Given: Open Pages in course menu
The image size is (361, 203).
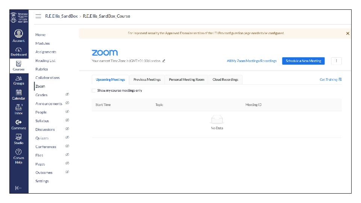Looking at the screenshot, I should pyautogui.click(x=40, y=164).
